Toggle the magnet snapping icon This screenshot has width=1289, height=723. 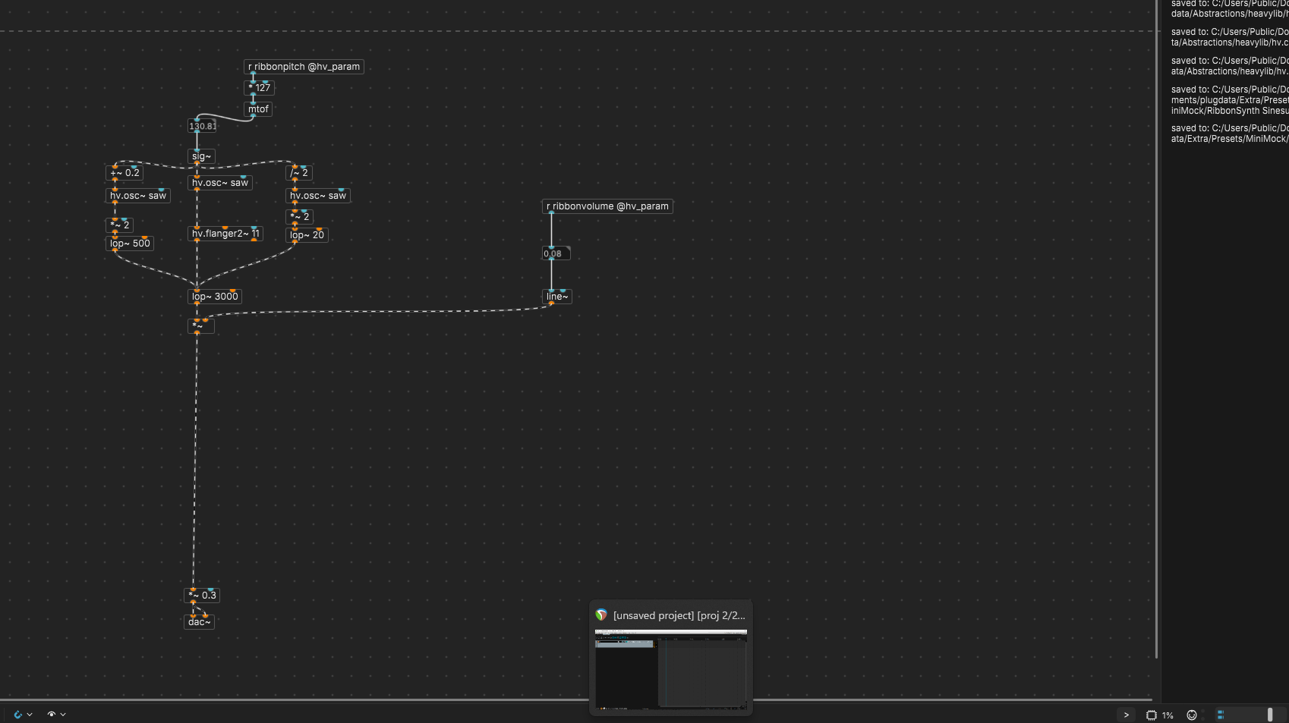tap(17, 714)
